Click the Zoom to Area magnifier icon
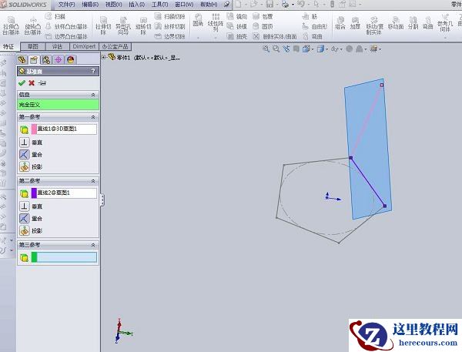The width and height of the screenshot is (462, 352). coord(276,49)
